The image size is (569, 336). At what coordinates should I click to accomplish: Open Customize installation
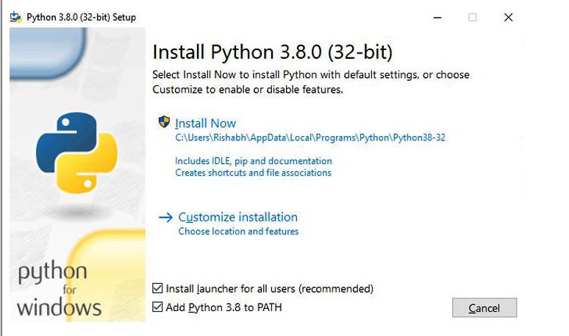click(x=237, y=217)
